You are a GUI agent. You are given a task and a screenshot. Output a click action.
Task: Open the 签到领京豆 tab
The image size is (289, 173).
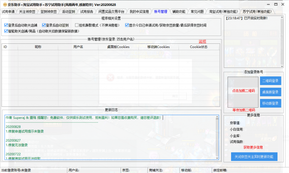pos(49,12)
